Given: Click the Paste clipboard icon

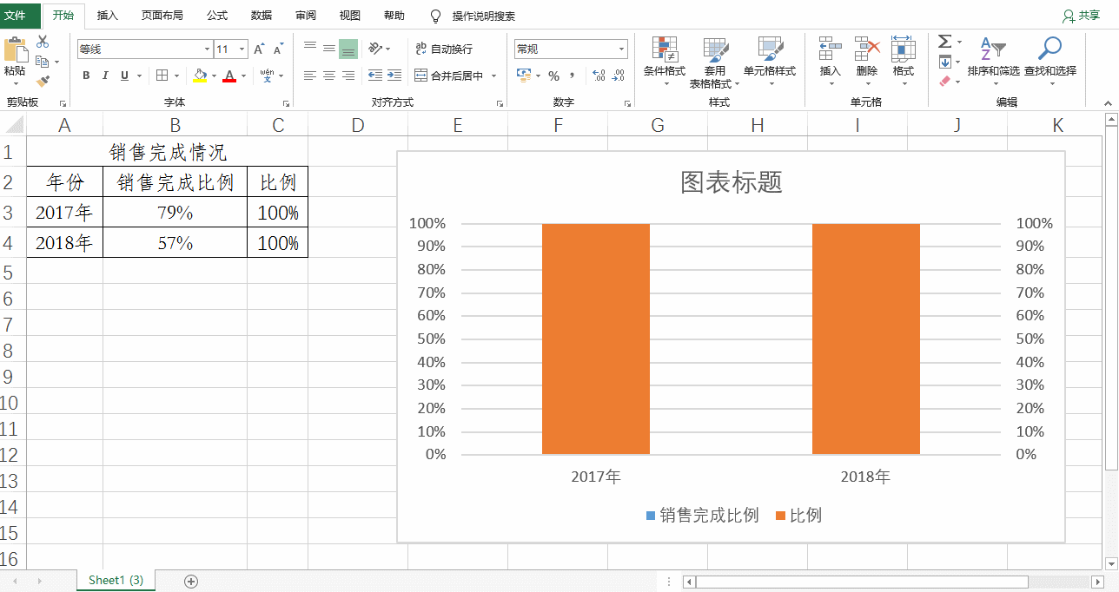Looking at the screenshot, I should pos(15,50).
